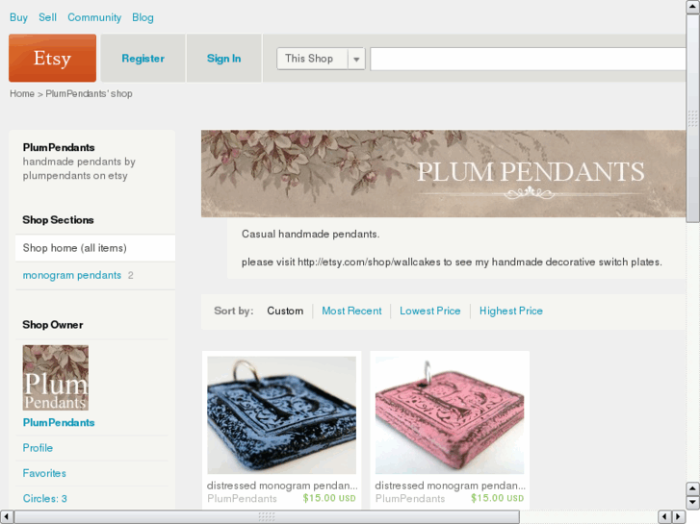Image resolution: width=700 pixels, height=524 pixels.
Task: Select Shop home (all items) section
Action: click(x=95, y=248)
